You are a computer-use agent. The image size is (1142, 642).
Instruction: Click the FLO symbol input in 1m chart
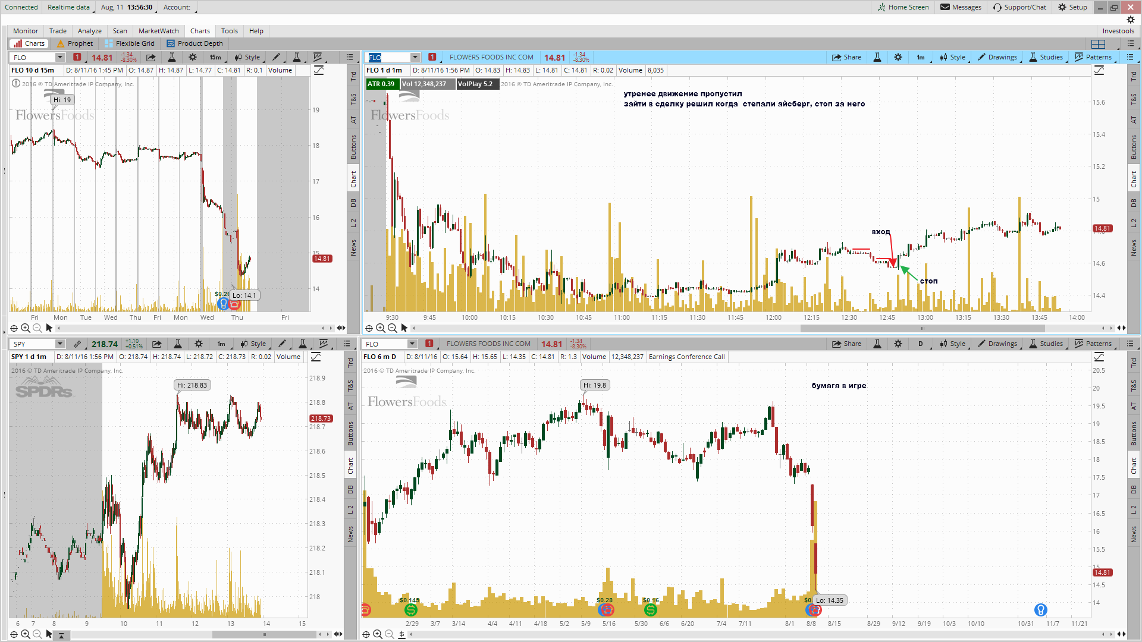coord(388,58)
